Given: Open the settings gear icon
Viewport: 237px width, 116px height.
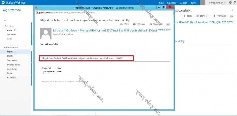Looking at the screenshot, I should [x=230, y=2].
